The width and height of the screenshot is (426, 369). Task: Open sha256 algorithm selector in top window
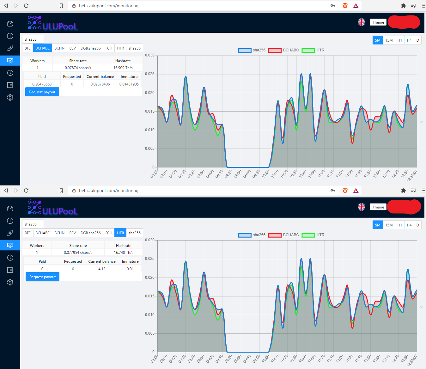click(x=33, y=39)
